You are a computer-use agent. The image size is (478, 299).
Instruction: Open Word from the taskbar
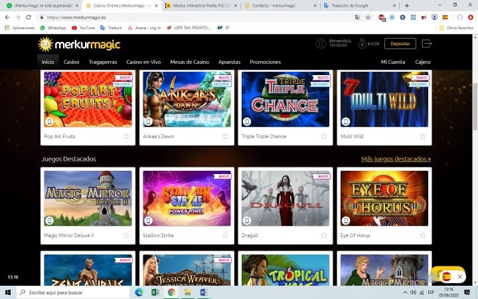click(x=204, y=292)
